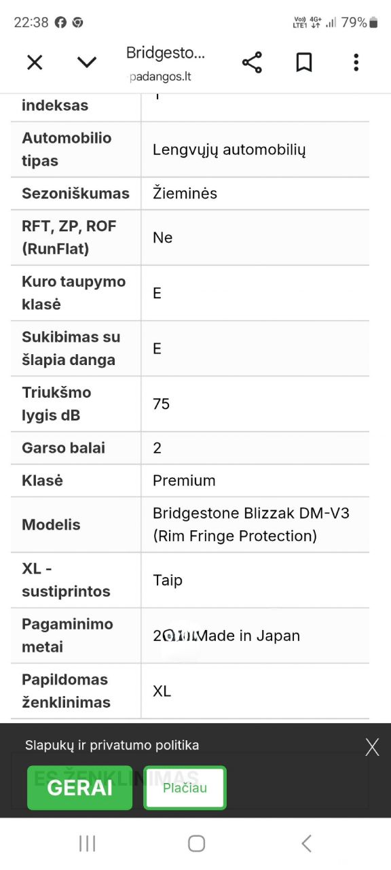This screenshot has height=870, width=391.
Task: Open recent apps with recents button
Action: [x=87, y=843]
